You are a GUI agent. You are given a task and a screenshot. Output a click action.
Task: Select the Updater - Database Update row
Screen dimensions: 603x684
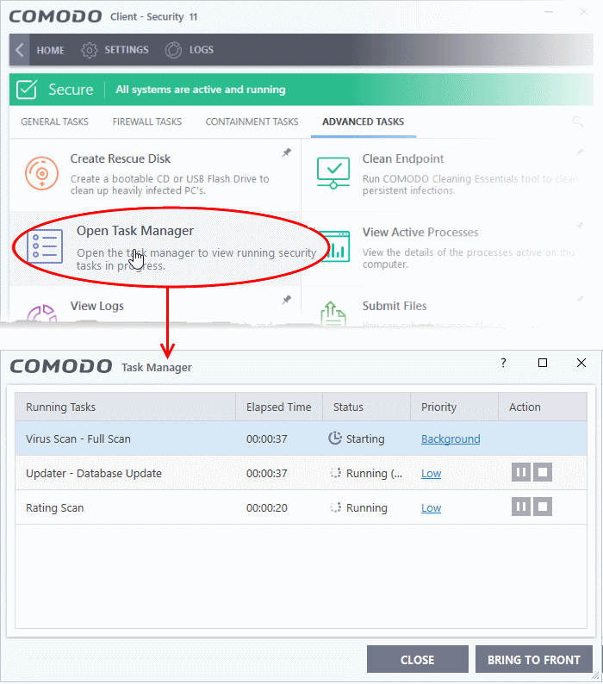[301, 473]
